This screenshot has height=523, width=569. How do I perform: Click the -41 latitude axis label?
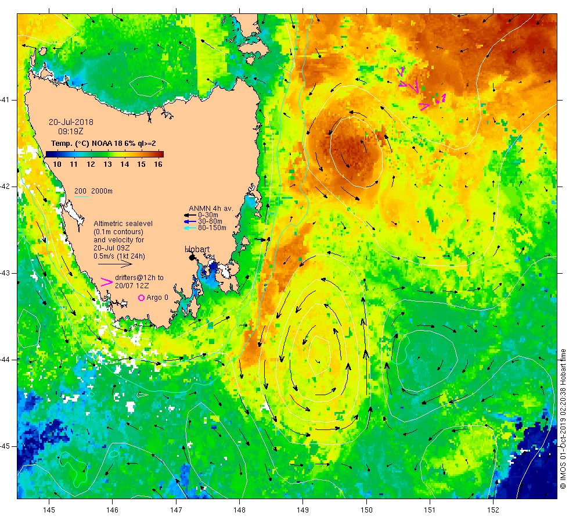[x=5, y=100]
